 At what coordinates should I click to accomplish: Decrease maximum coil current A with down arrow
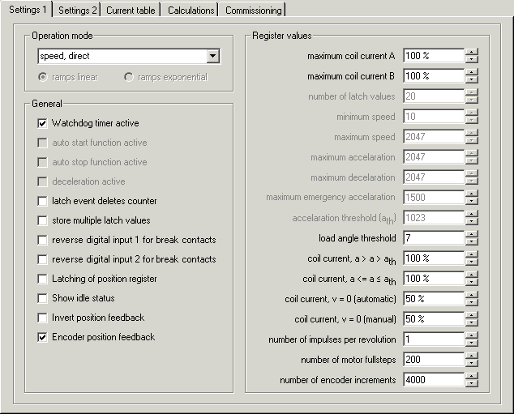(472, 59)
